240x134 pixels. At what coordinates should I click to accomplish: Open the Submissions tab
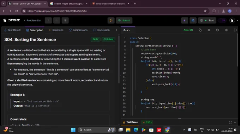pyautogui.click(x=78, y=30)
